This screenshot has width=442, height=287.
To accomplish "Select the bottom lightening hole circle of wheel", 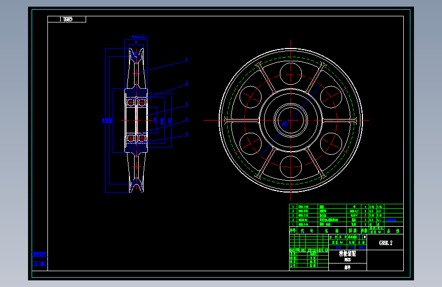I will [291, 166].
